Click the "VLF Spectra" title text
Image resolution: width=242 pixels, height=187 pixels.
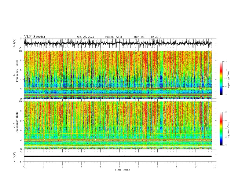tap(35, 37)
